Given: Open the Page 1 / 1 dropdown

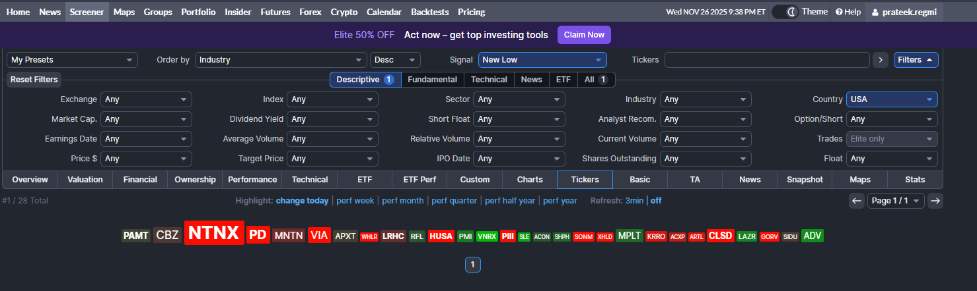Looking at the screenshot, I should click(896, 201).
